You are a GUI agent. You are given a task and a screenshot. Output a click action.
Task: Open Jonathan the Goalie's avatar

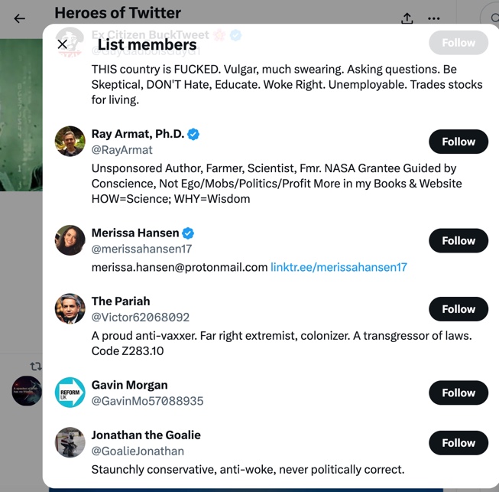coord(70,442)
